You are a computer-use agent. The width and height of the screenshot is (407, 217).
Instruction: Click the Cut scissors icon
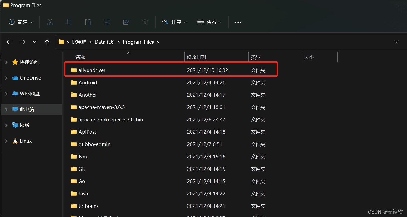pyautogui.click(x=50, y=22)
